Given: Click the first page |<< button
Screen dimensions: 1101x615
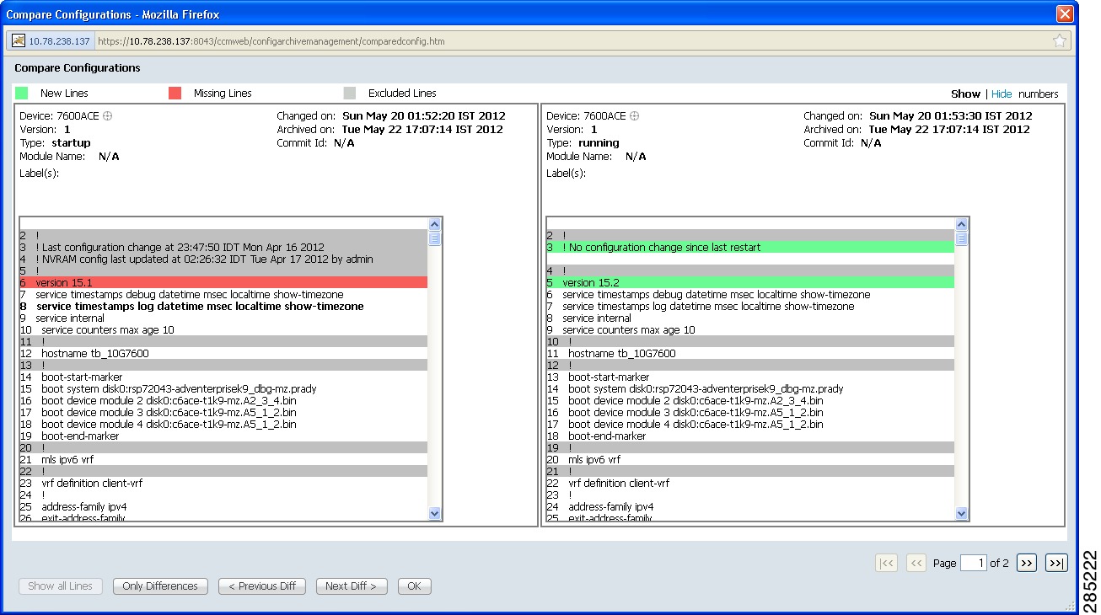Looking at the screenshot, I should [887, 563].
